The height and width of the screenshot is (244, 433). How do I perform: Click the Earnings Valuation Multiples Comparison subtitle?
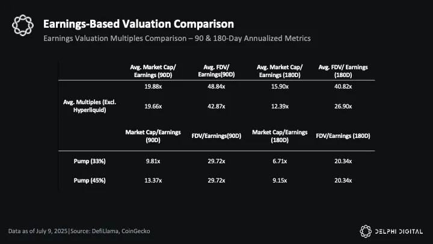click(177, 39)
